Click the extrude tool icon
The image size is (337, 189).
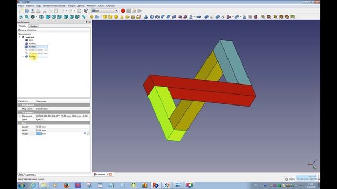tap(146, 17)
